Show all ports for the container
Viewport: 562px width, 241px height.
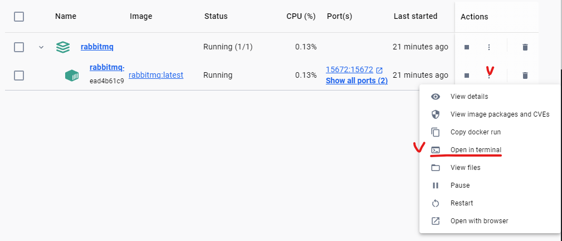point(356,81)
